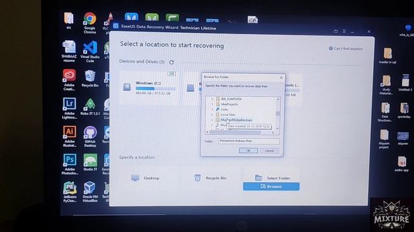This screenshot has height=232, width=414.
Task: Open sportsday folder on desktop
Action: (x=404, y=110)
